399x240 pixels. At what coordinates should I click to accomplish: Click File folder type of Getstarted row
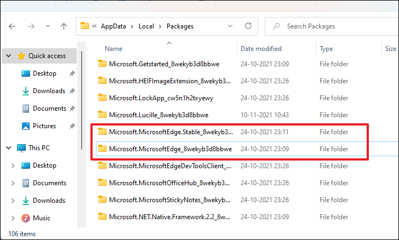click(x=334, y=64)
